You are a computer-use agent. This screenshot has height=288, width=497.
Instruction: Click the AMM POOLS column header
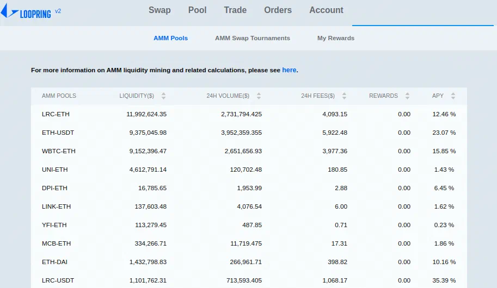tap(59, 96)
